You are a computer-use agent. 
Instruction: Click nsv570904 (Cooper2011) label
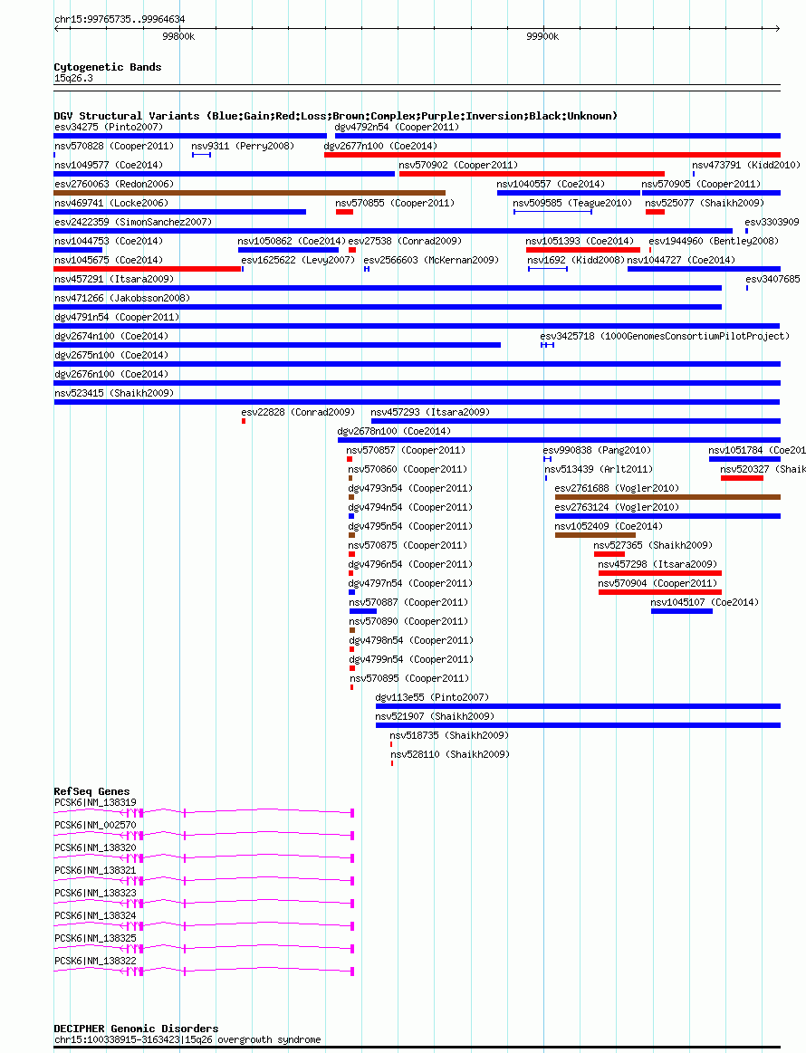point(657,584)
